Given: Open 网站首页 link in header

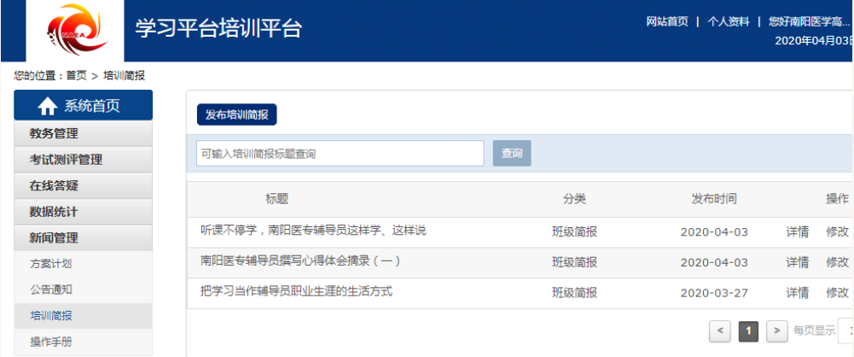Looking at the screenshot, I should click(x=666, y=21).
